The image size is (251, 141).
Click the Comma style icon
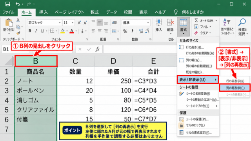[133, 31]
